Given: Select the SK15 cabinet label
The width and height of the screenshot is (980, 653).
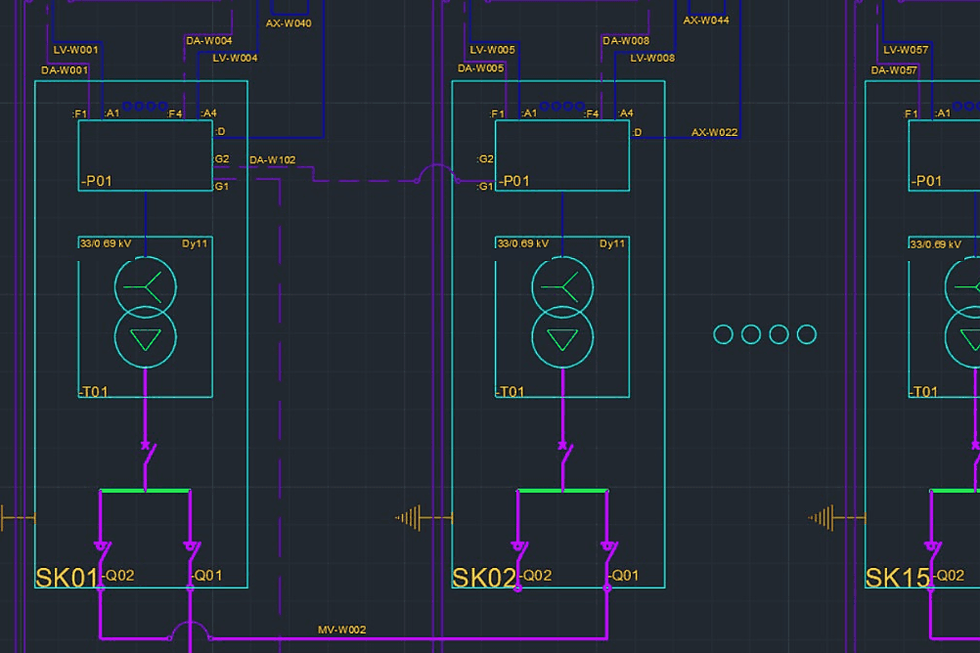Looking at the screenshot, I should click(x=898, y=578).
